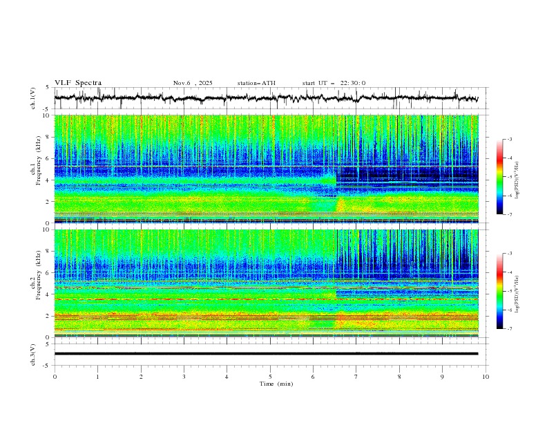Click the "7" tick on the Time axis
Screen dimensions: 547x423
tap(356, 377)
